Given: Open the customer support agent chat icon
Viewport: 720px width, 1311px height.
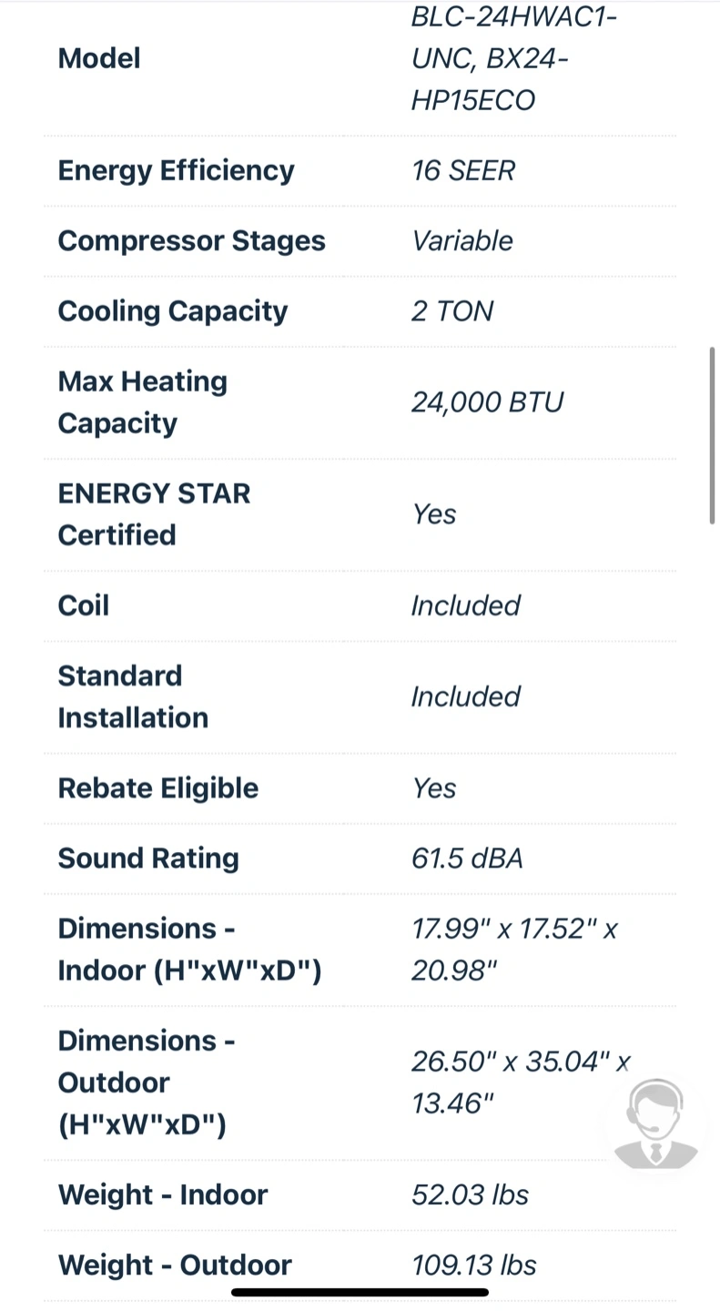Looking at the screenshot, I should click(x=655, y=1123).
